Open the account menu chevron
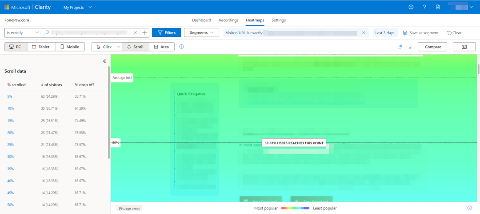 (x=471, y=7)
